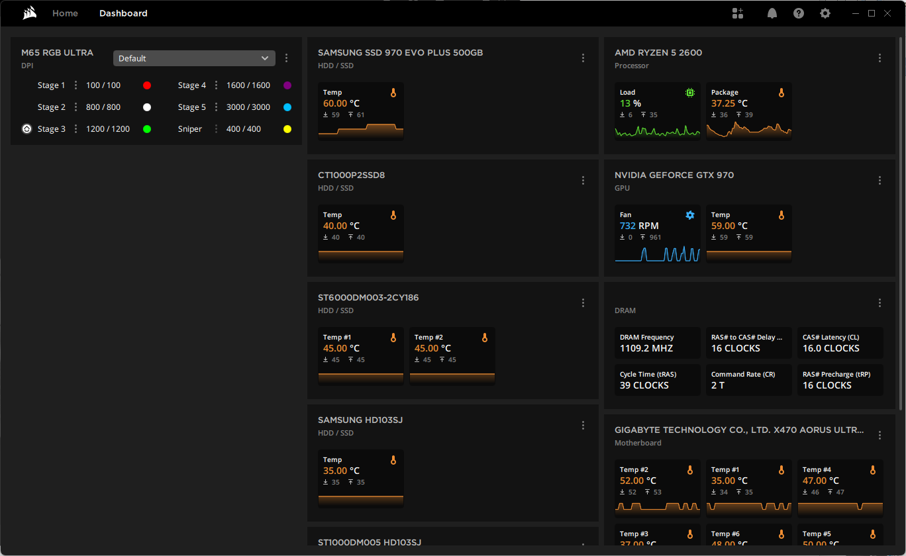The width and height of the screenshot is (906, 556).
Task: Select the GTX 970 Temp tile
Action: click(749, 234)
